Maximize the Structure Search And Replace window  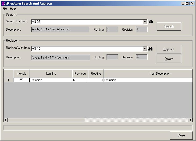[187, 3]
